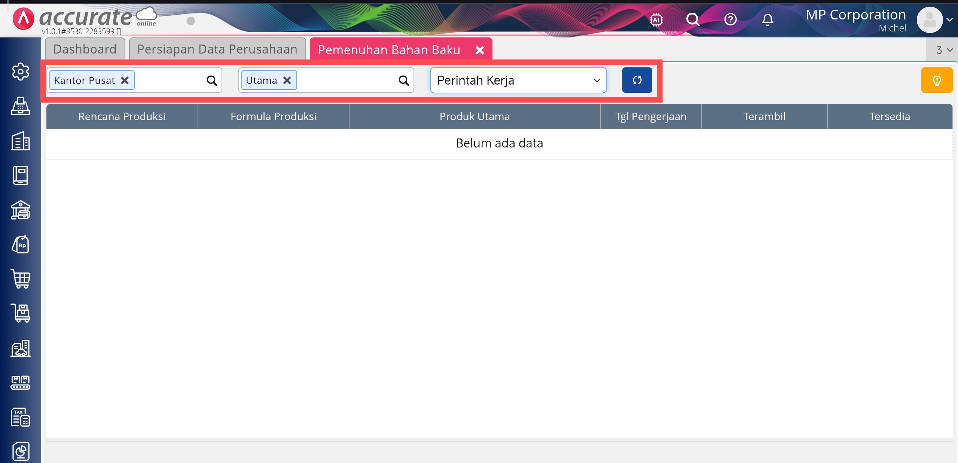958x463 pixels.
Task: Remove the Utama filter tag
Action: coord(287,80)
